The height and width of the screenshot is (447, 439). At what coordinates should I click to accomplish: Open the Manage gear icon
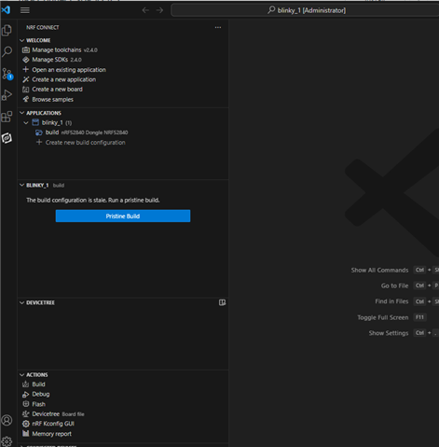pos(7,441)
